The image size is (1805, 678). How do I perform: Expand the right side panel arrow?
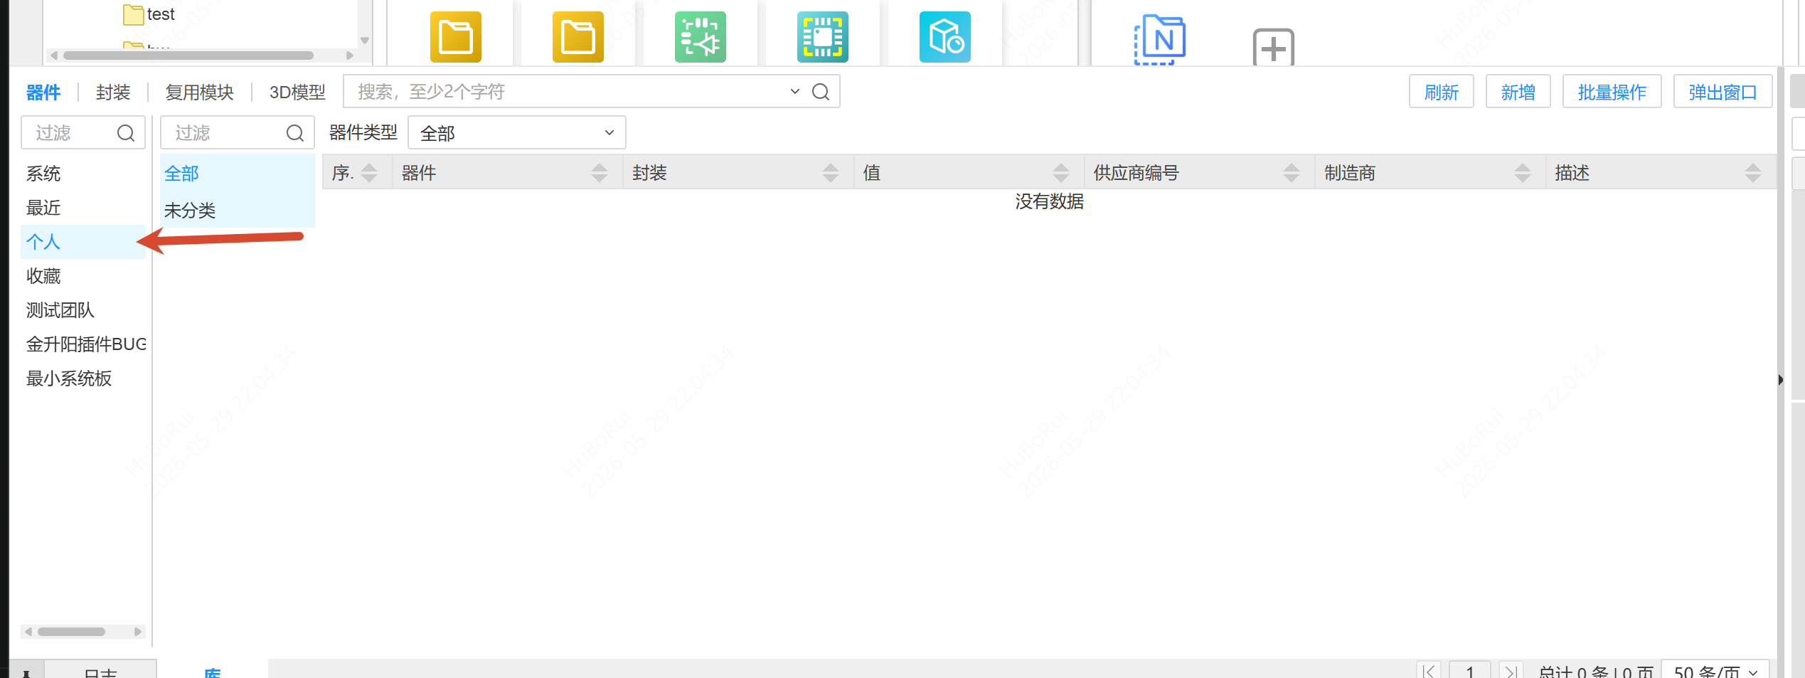click(x=1780, y=380)
